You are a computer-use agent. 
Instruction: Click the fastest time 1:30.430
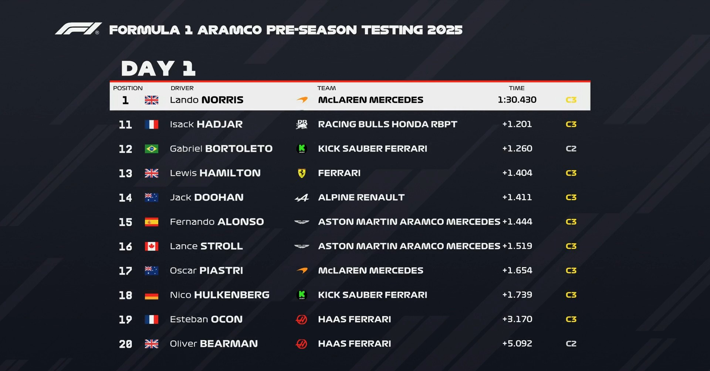coord(517,100)
